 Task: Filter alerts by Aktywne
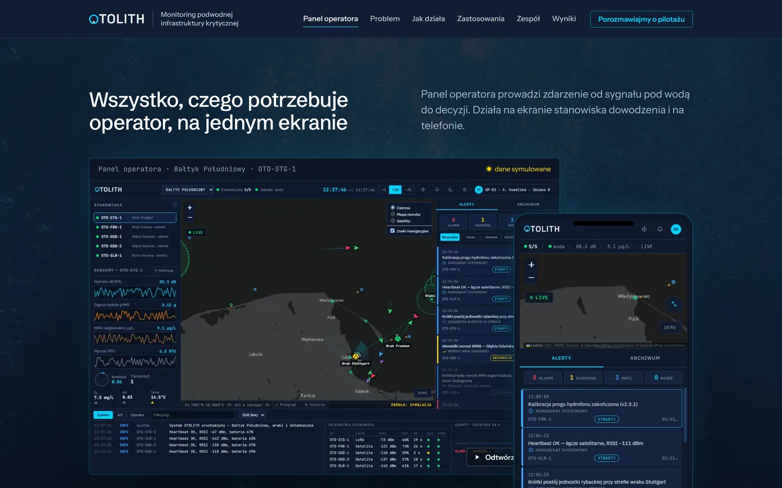tap(491, 237)
